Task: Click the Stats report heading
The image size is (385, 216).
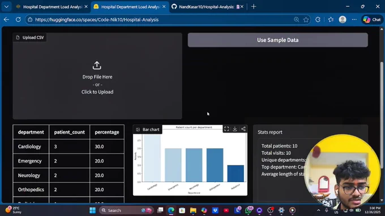Action: point(270,132)
